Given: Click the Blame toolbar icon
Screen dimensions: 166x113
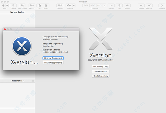Looking at the screenshot, I should tap(127, 6).
